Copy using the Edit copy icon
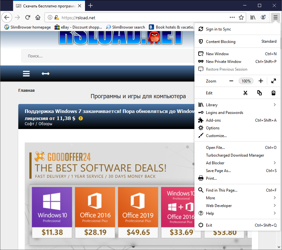282x250 pixels. [259, 93]
